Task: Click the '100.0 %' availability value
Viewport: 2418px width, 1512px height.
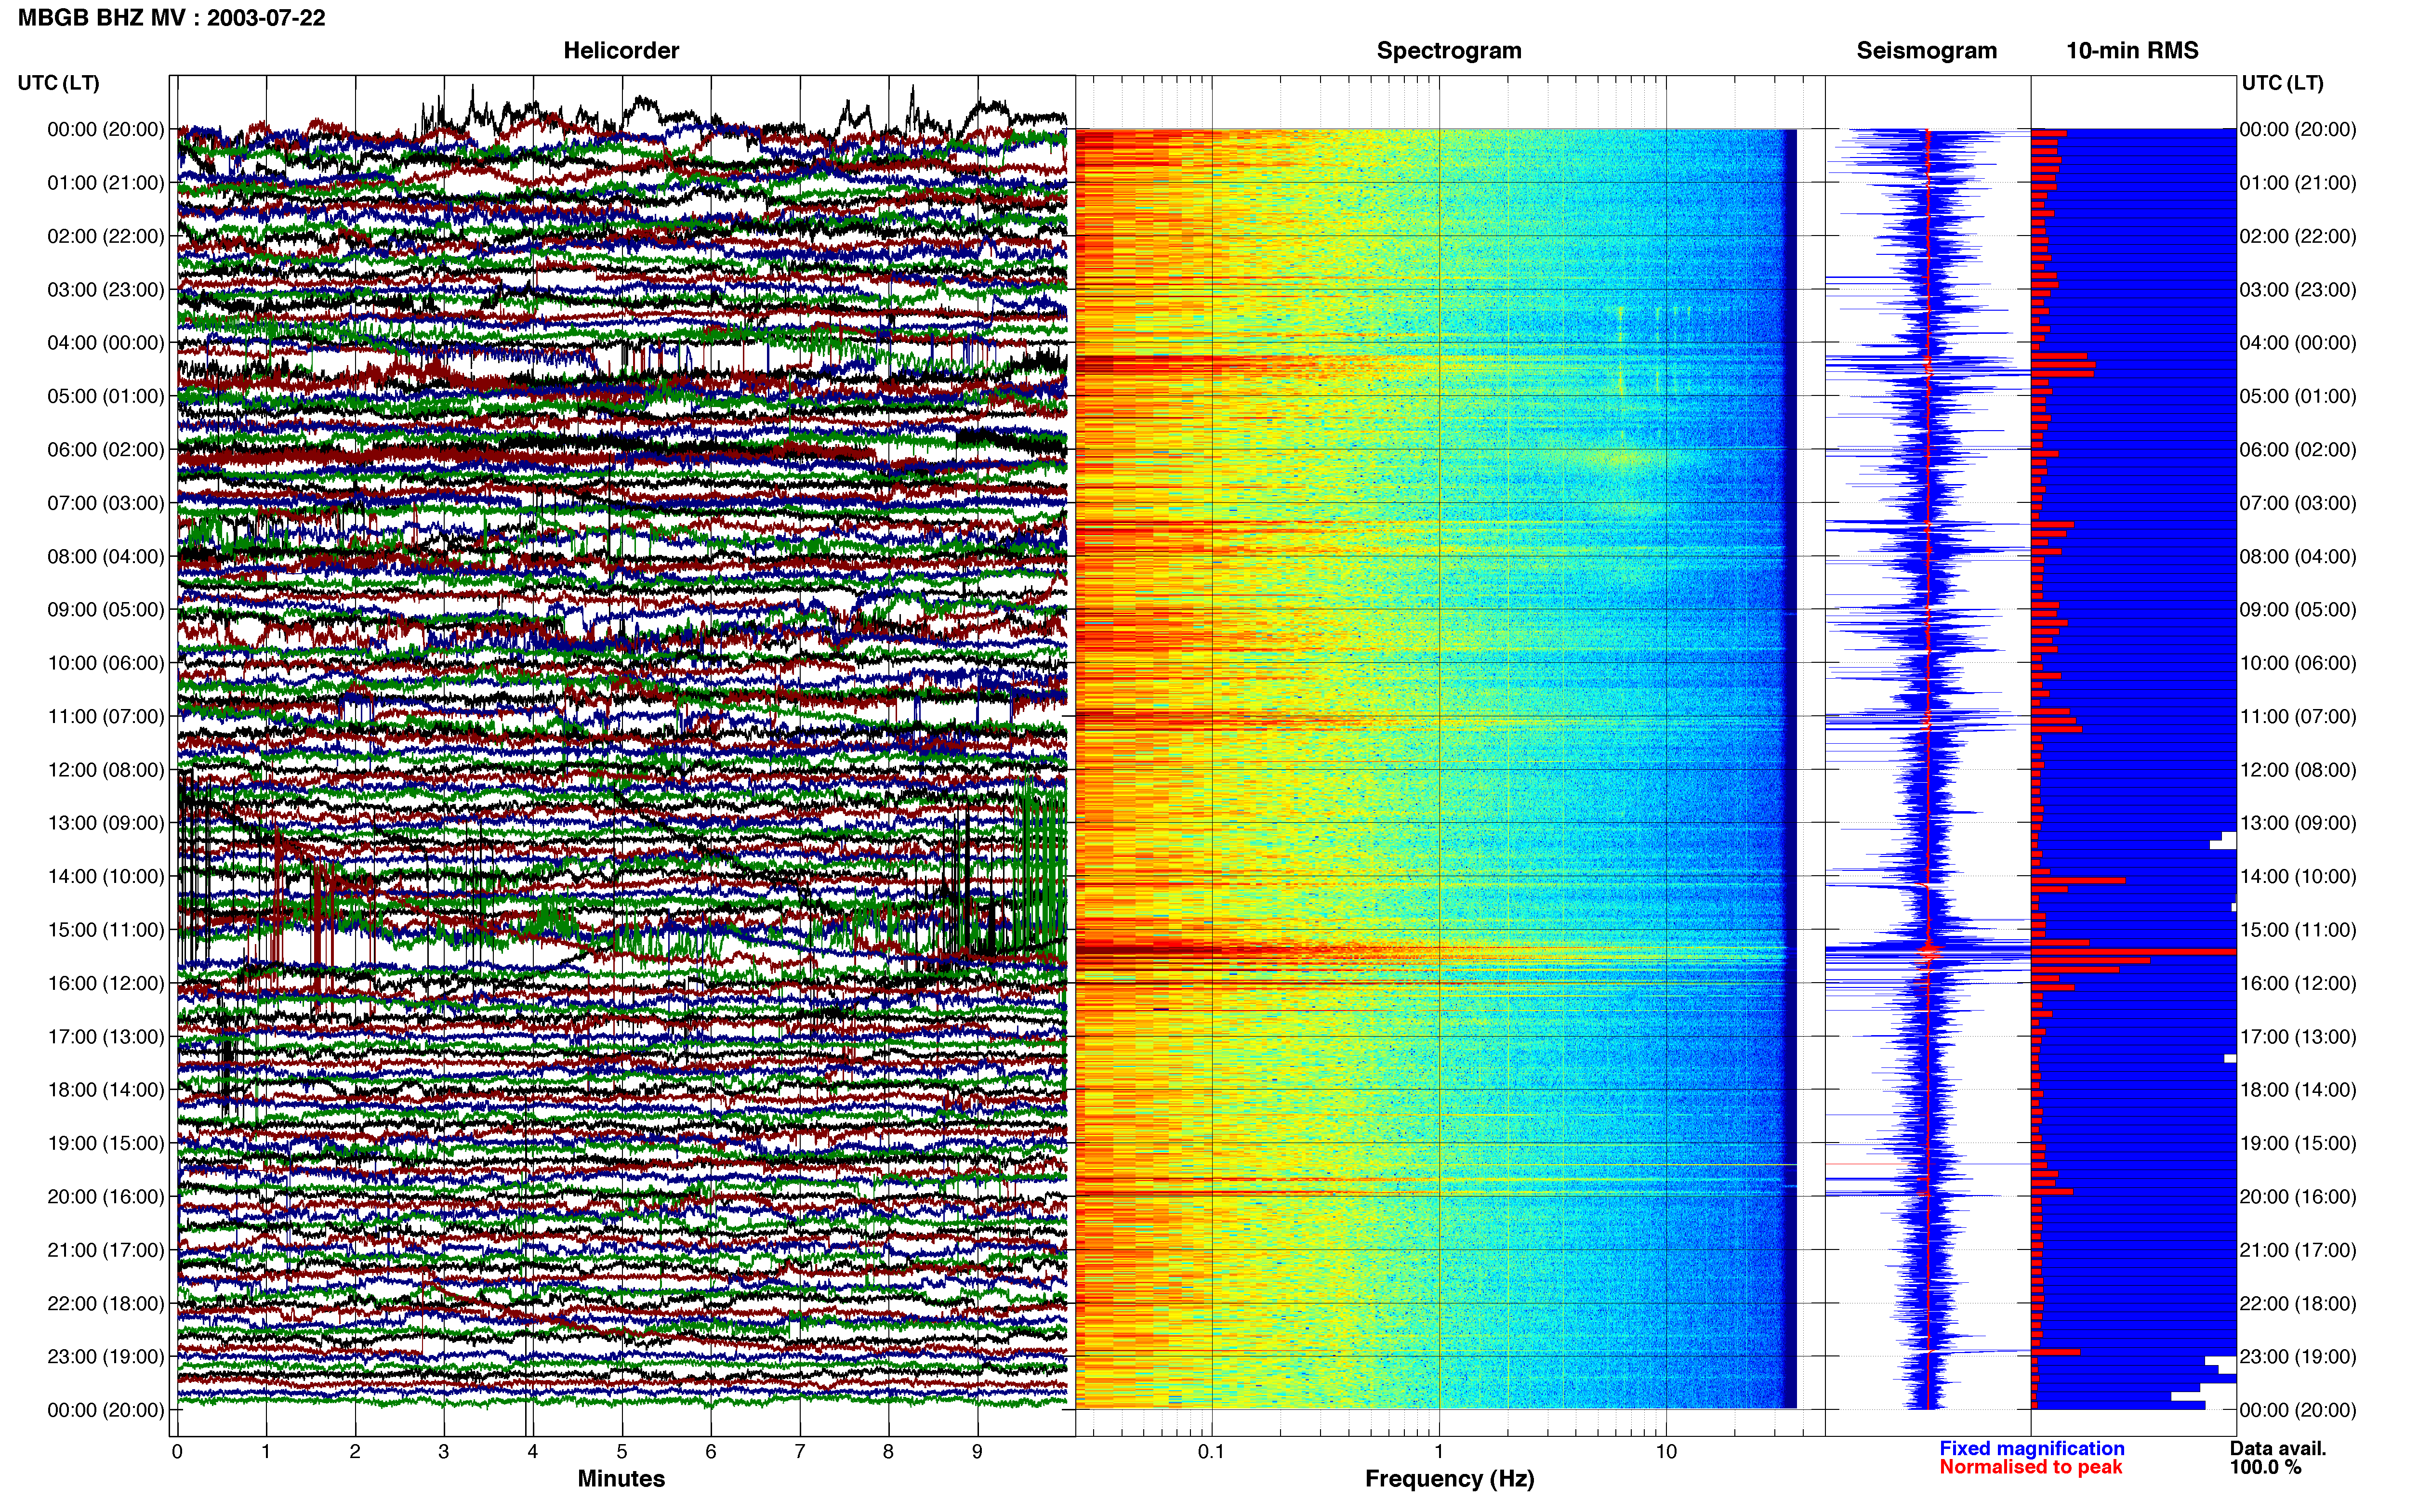Action: point(2265,1467)
